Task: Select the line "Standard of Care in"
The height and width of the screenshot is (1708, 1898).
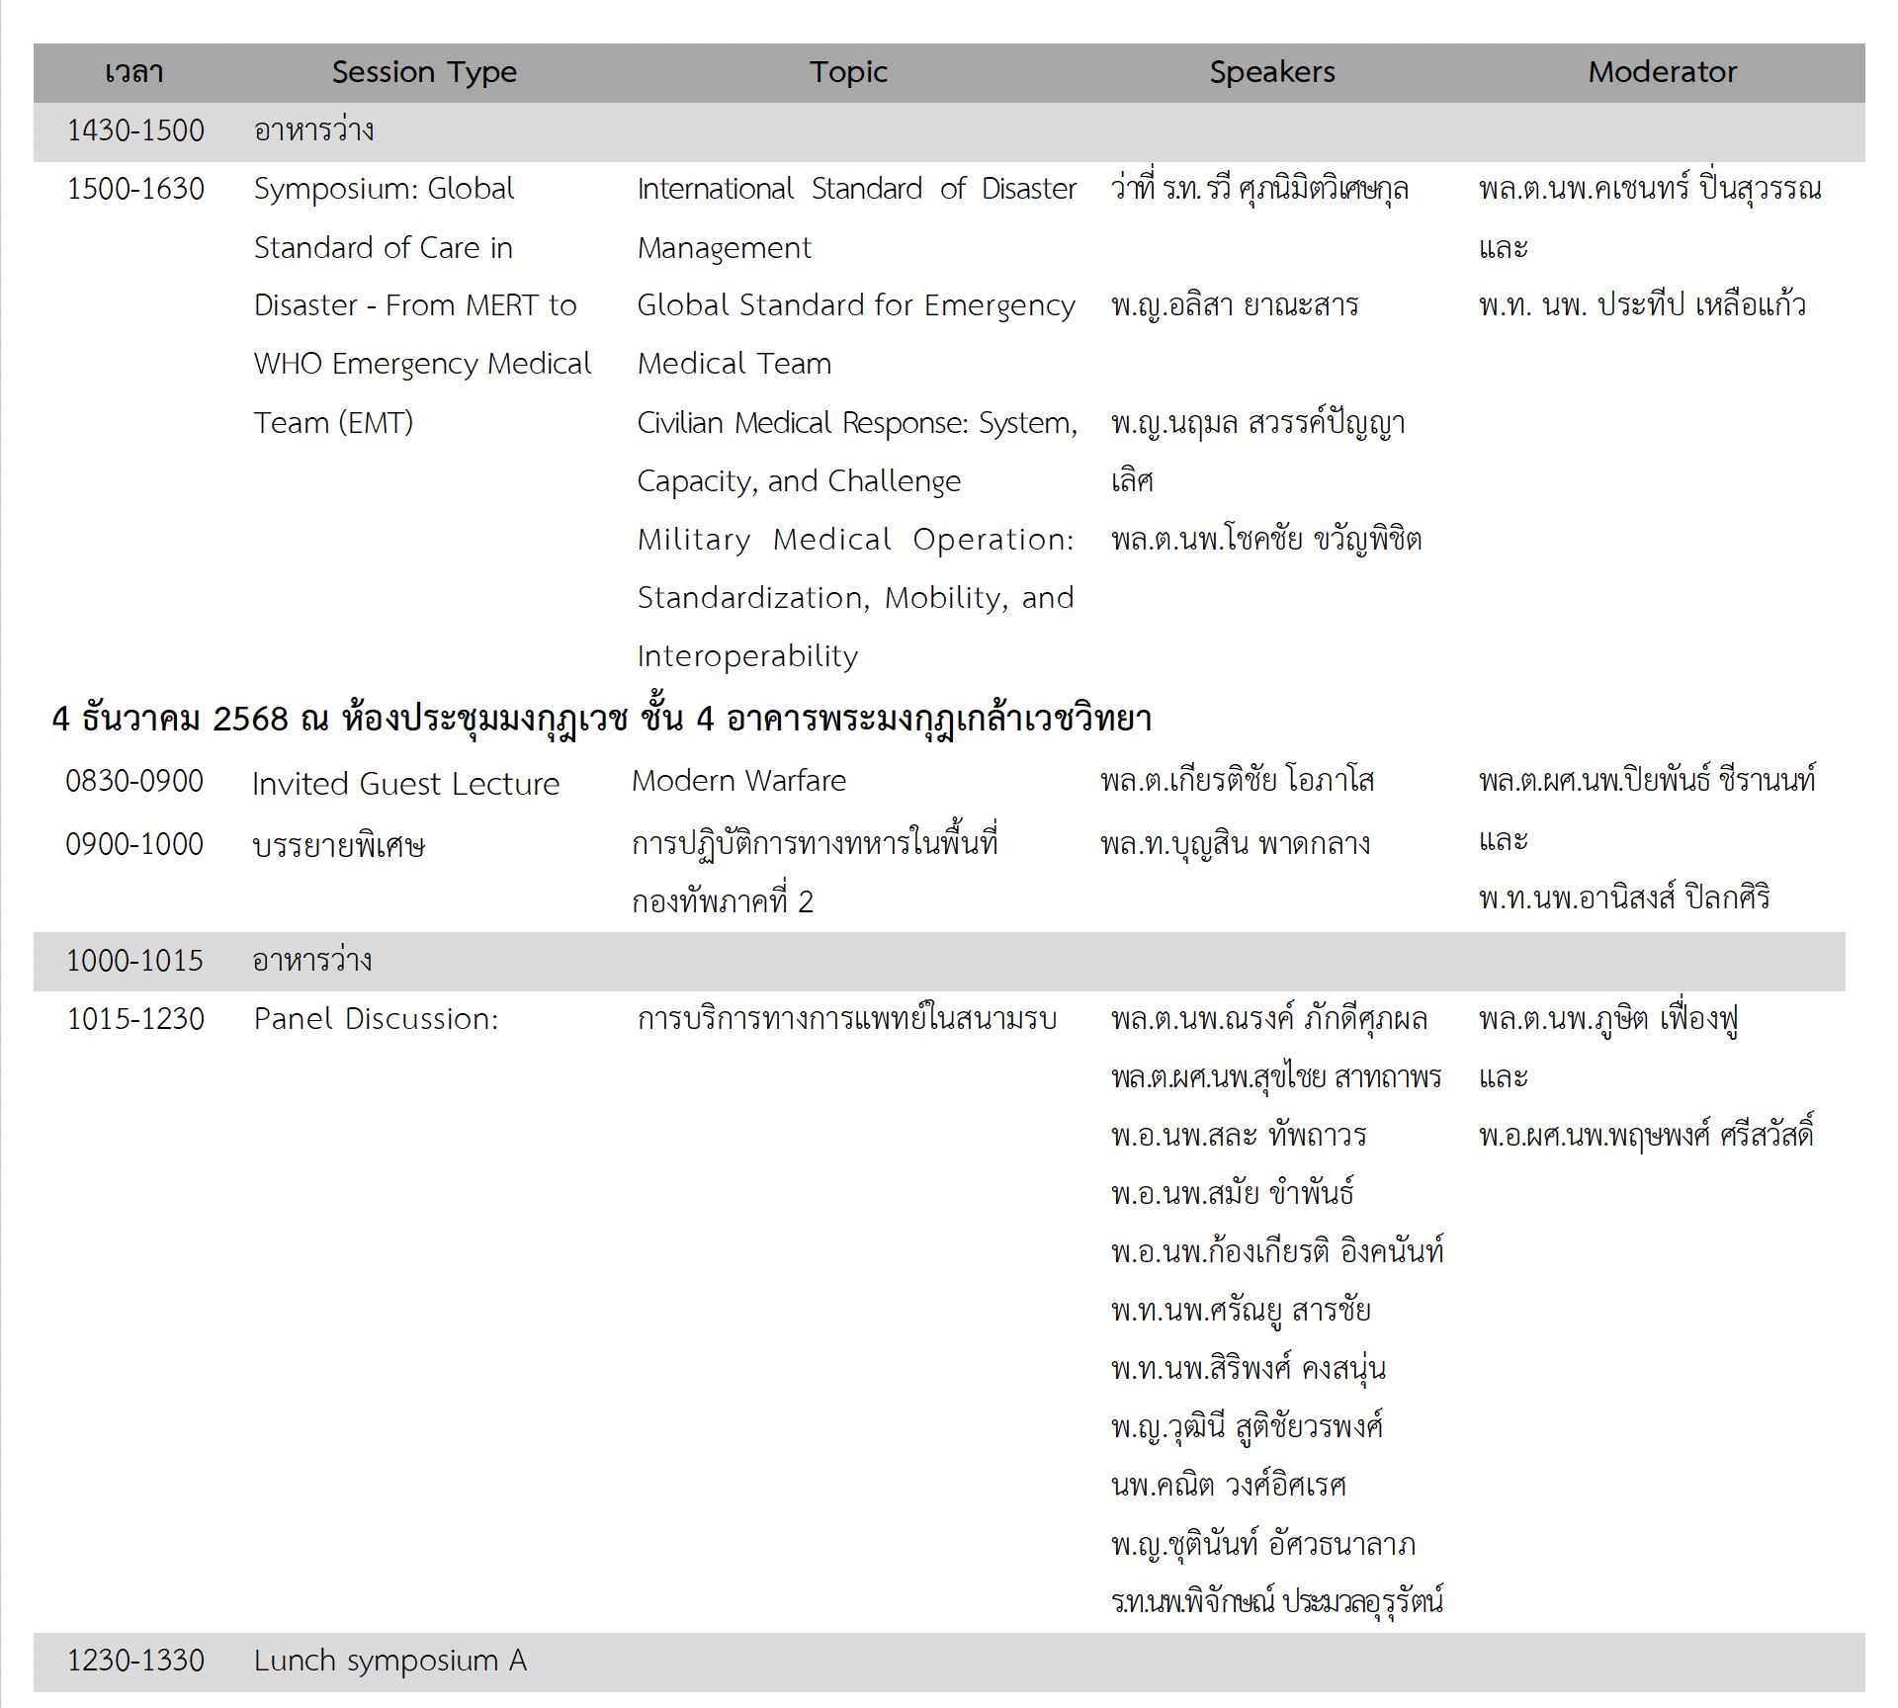Action: coord(383,247)
